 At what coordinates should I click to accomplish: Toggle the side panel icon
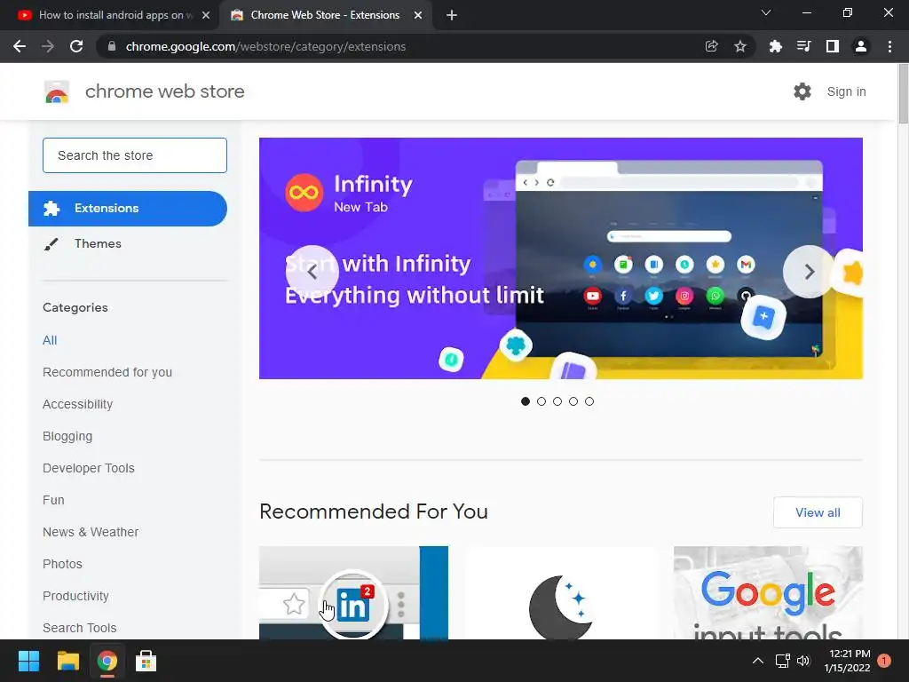[833, 46]
